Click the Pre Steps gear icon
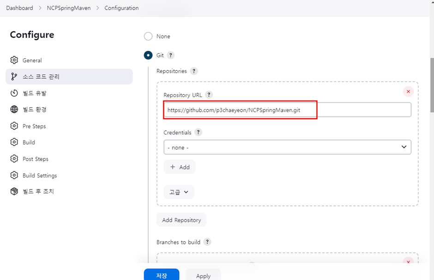Image resolution: width=434 pixels, height=280 pixels. coord(14,126)
